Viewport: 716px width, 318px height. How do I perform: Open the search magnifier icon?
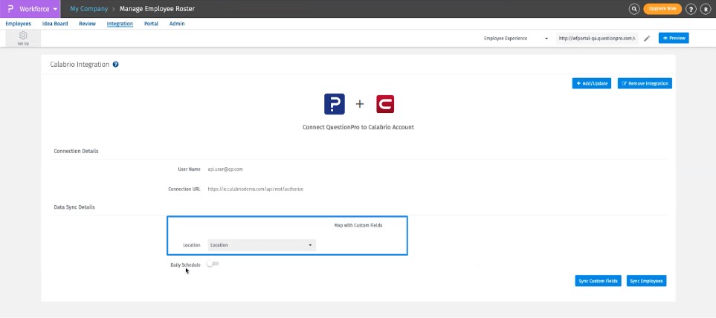(x=633, y=9)
